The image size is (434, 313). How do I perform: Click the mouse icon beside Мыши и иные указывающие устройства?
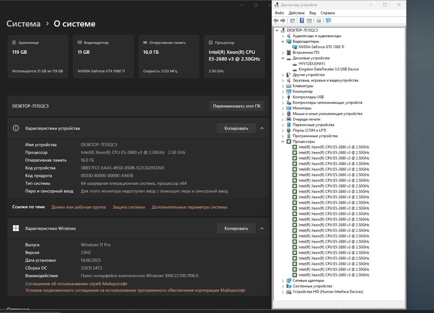[289, 114]
